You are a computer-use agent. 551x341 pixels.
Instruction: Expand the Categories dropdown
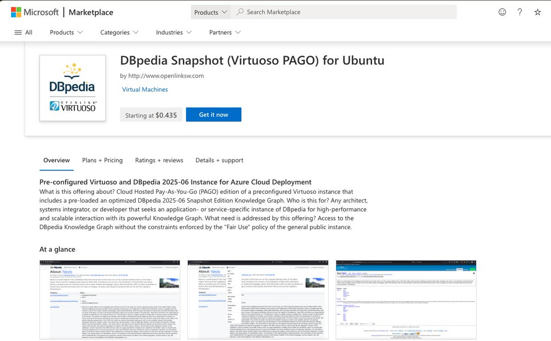[x=118, y=32]
